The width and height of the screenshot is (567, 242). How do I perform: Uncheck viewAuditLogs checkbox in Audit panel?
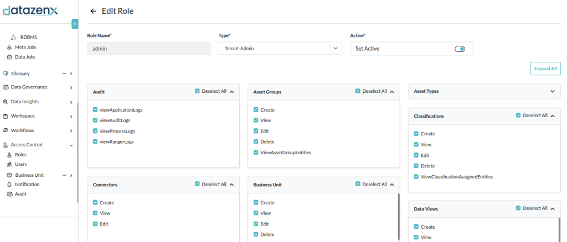click(x=95, y=120)
